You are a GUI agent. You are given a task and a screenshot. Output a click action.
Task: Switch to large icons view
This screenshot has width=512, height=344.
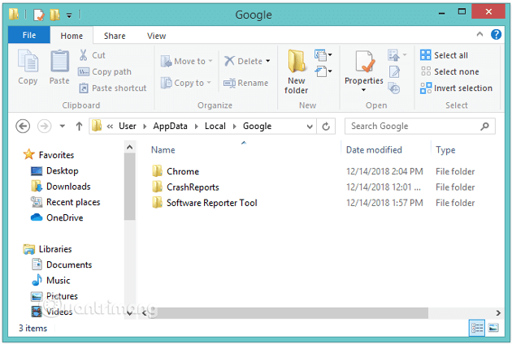(492, 327)
